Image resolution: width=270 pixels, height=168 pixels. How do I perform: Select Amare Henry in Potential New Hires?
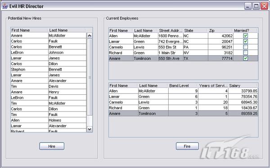pos(49,92)
